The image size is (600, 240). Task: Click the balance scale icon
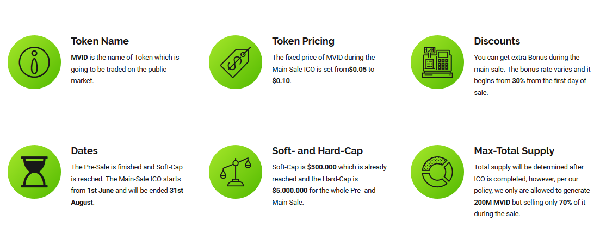pyautogui.click(x=236, y=172)
